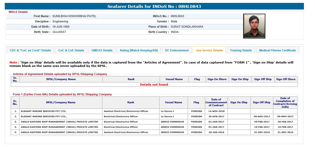Select the Sea Service Details tab

pyautogui.click(x=209, y=50)
